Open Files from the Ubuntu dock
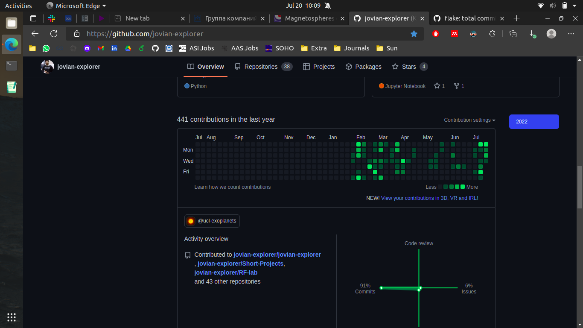The width and height of the screenshot is (583, 328). [x=12, y=23]
